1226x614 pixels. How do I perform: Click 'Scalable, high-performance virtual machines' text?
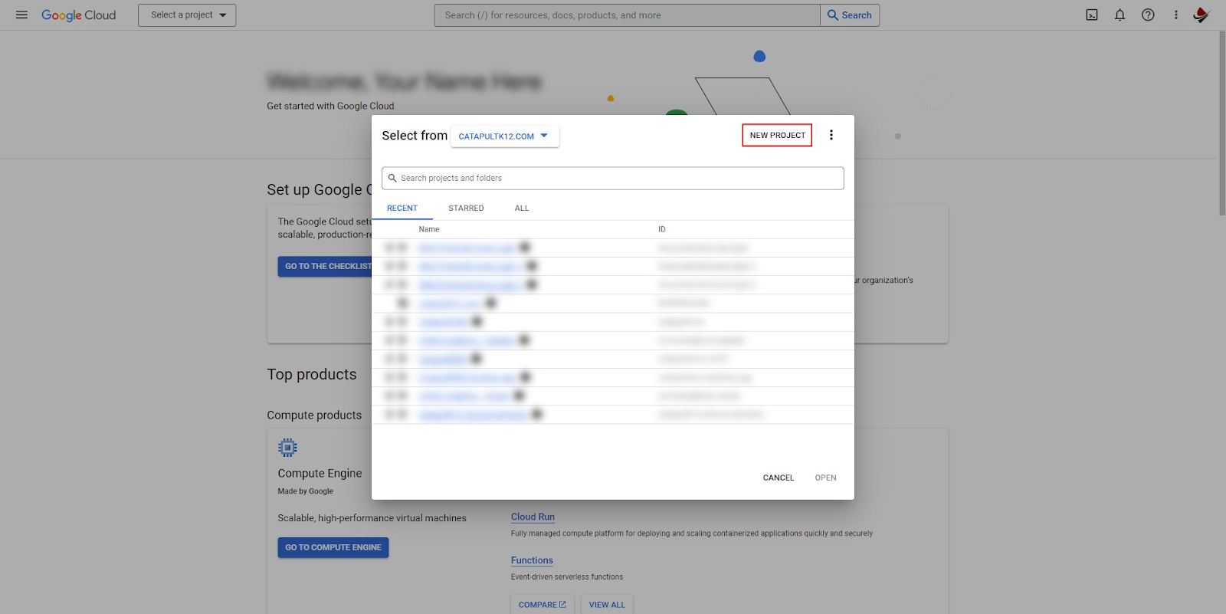pos(372,518)
